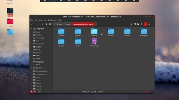This screenshot has height=100, width=179.
Task: Click erik breadcrumb button
Action: pos(59,24)
